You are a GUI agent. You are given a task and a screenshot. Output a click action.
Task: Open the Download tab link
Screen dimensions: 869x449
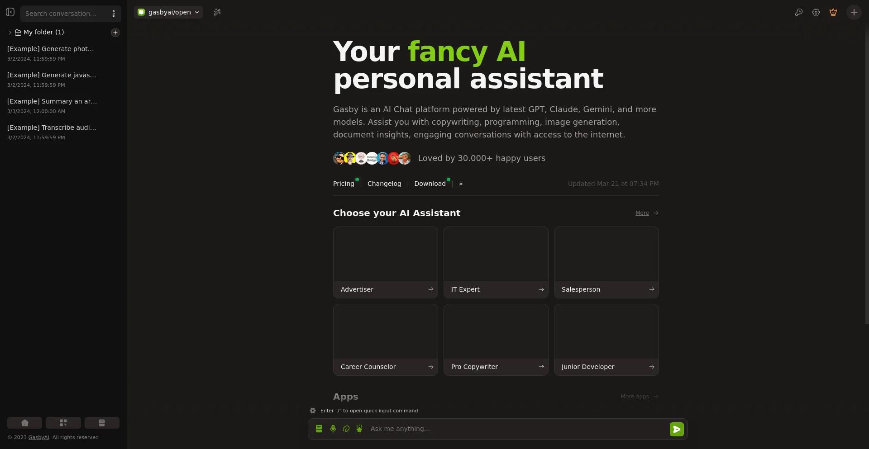pos(430,184)
